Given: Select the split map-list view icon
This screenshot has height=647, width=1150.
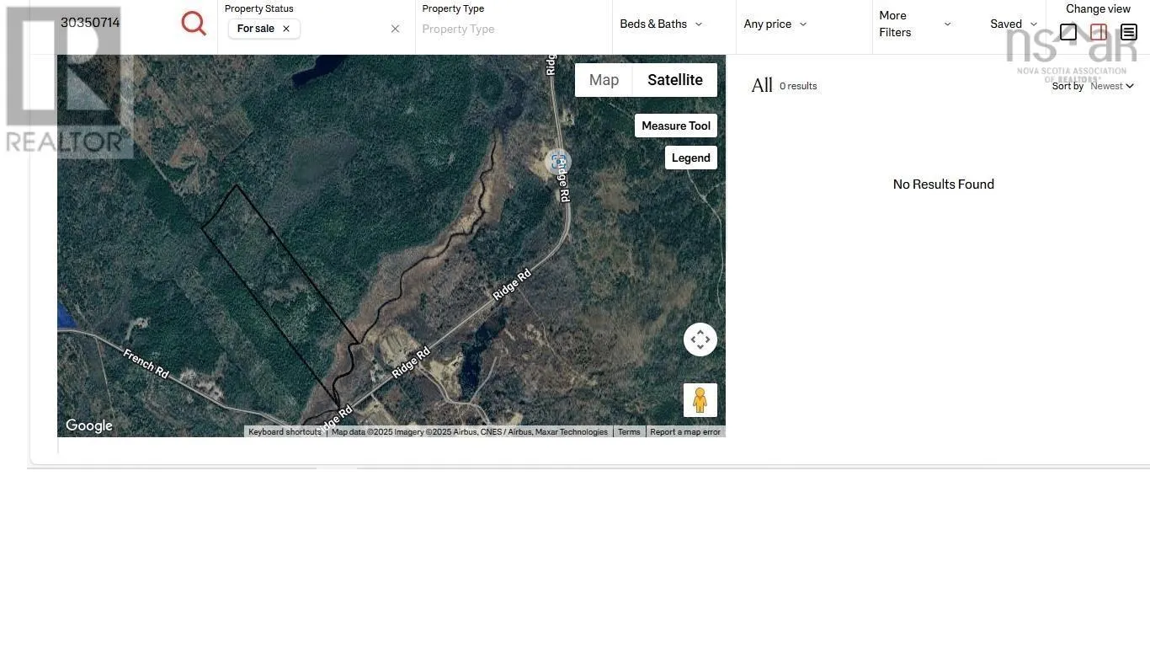Looking at the screenshot, I should point(1099,33).
